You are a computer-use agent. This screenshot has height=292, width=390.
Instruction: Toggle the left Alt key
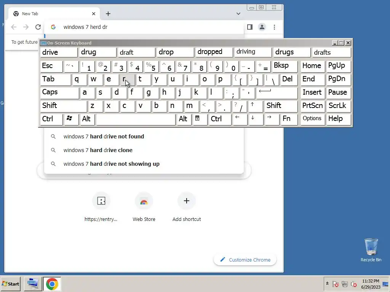[87, 119]
